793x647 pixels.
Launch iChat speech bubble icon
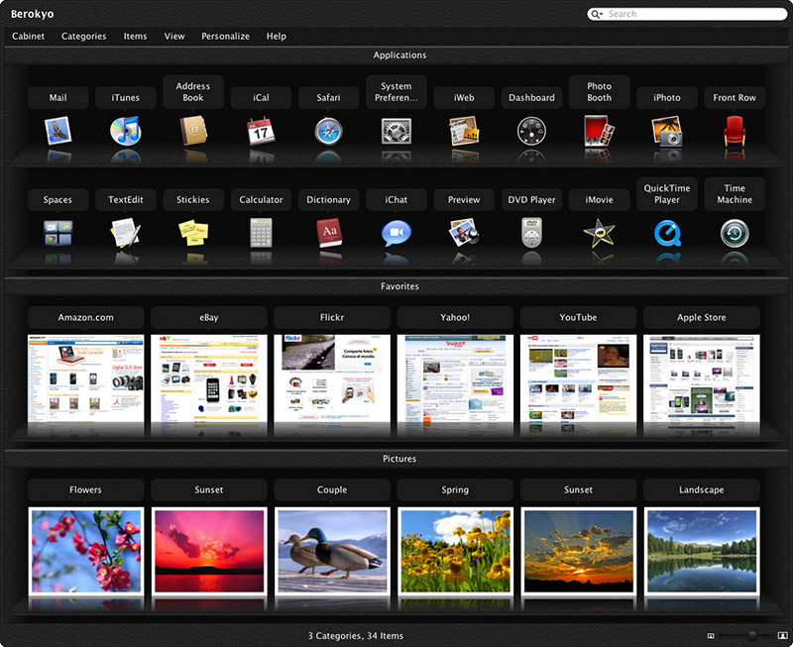396,233
